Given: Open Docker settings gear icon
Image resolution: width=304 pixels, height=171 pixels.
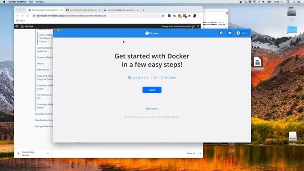Looking at the screenshot, I should pyautogui.click(x=221, y=33).
